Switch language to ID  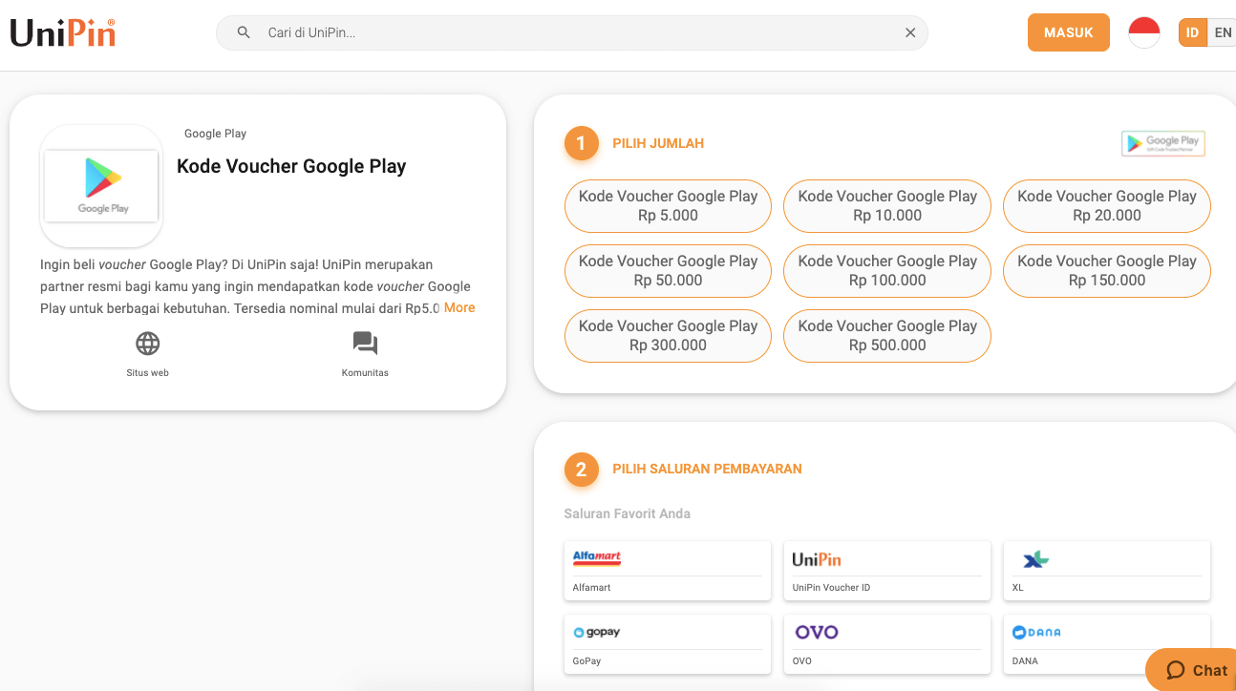1192,32
